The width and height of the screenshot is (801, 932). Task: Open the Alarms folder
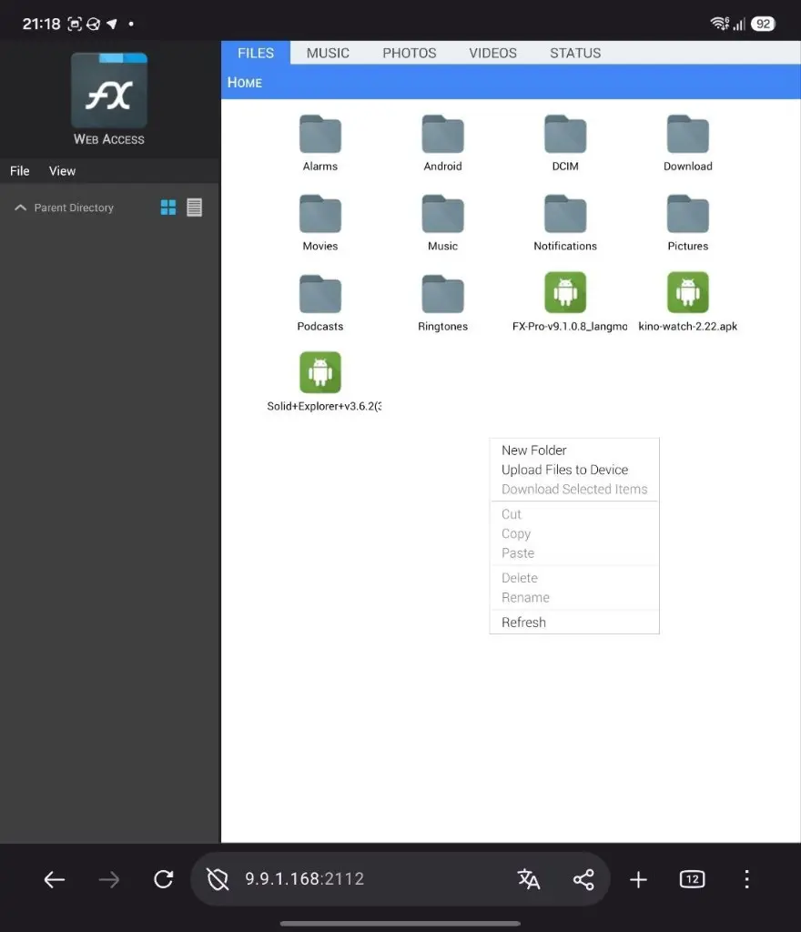tap(320, 143)
